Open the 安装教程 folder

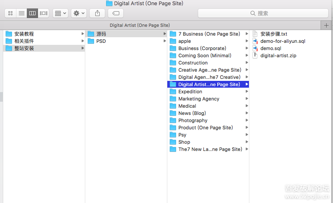[24, 34]
